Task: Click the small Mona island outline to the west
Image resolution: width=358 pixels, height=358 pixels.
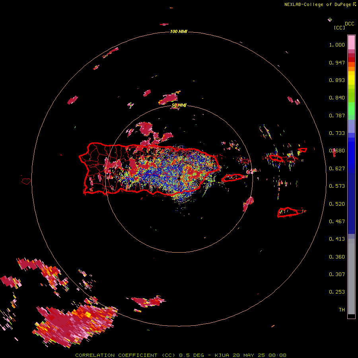Action: (26, 181)
